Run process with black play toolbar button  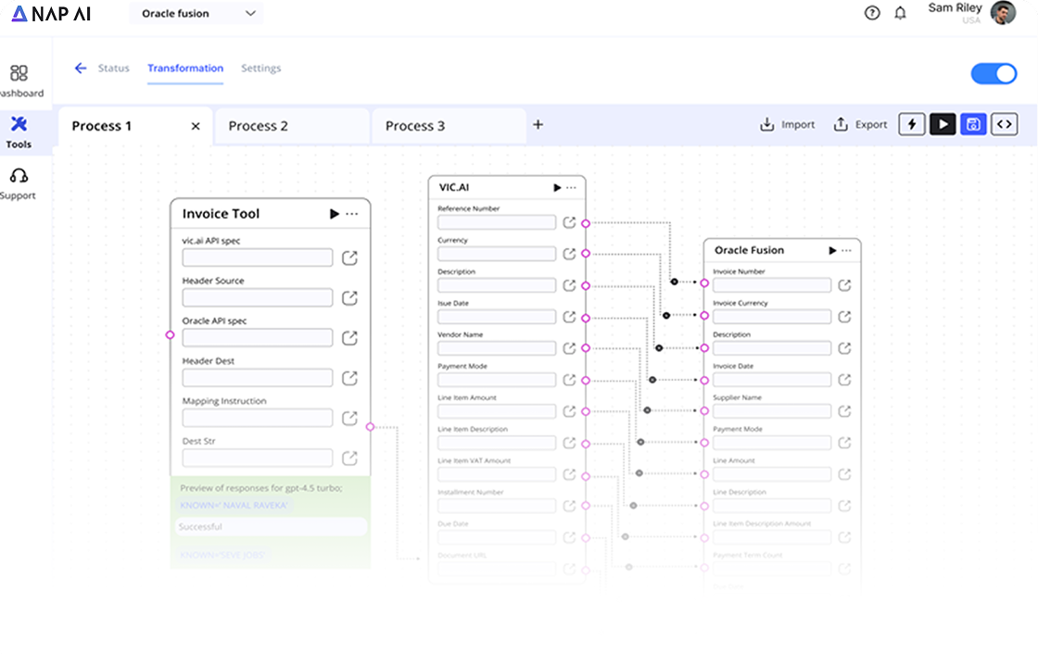pos(943,124)
